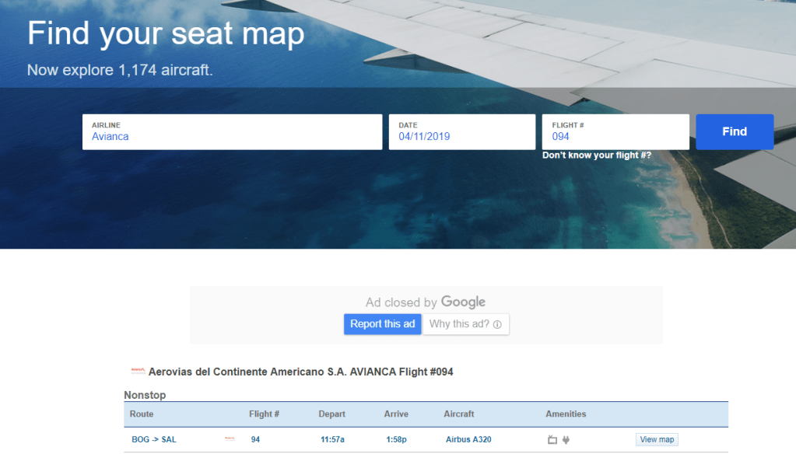Click the Route column header

pos(142,414)
